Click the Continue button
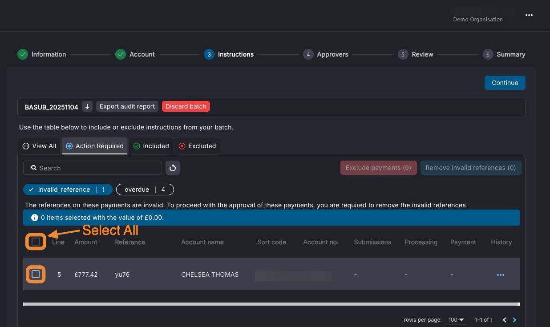The image size is (550, 327). 505,83
